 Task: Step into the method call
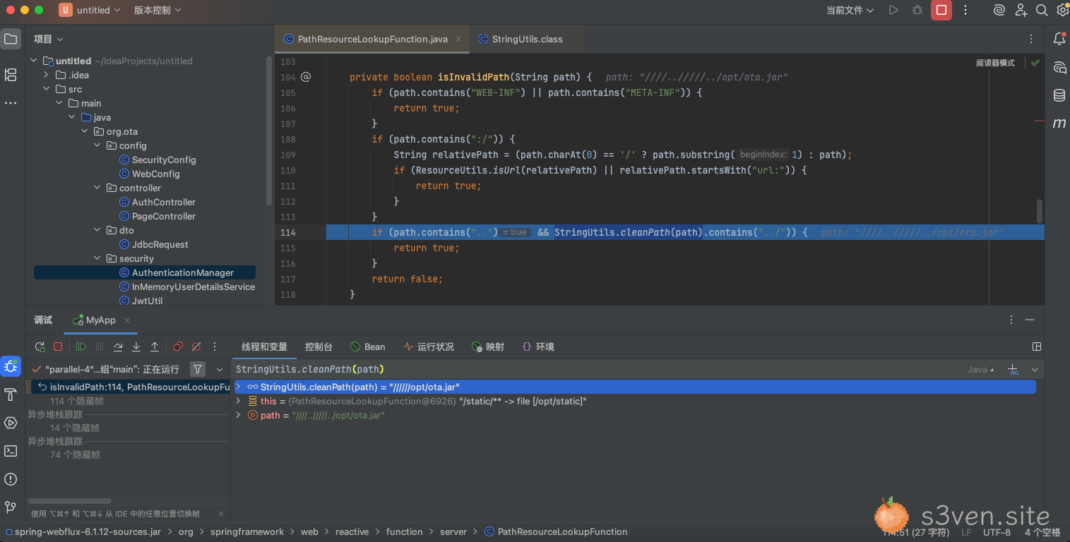point(136,347)
